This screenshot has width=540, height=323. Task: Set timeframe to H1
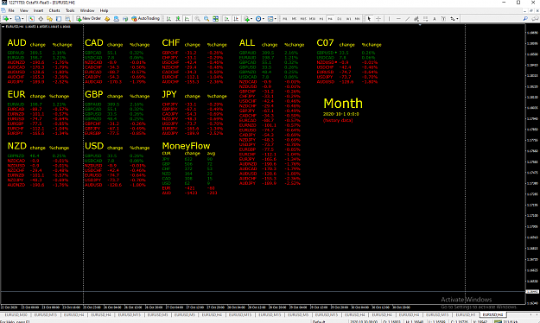[321, 19]
